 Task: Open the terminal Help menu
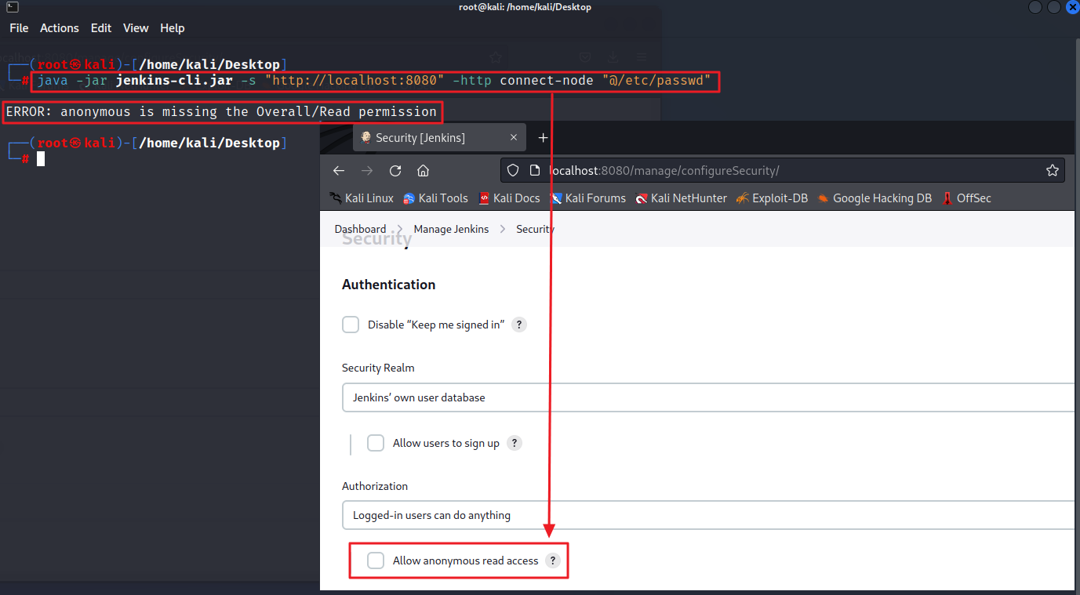[173, 28]
